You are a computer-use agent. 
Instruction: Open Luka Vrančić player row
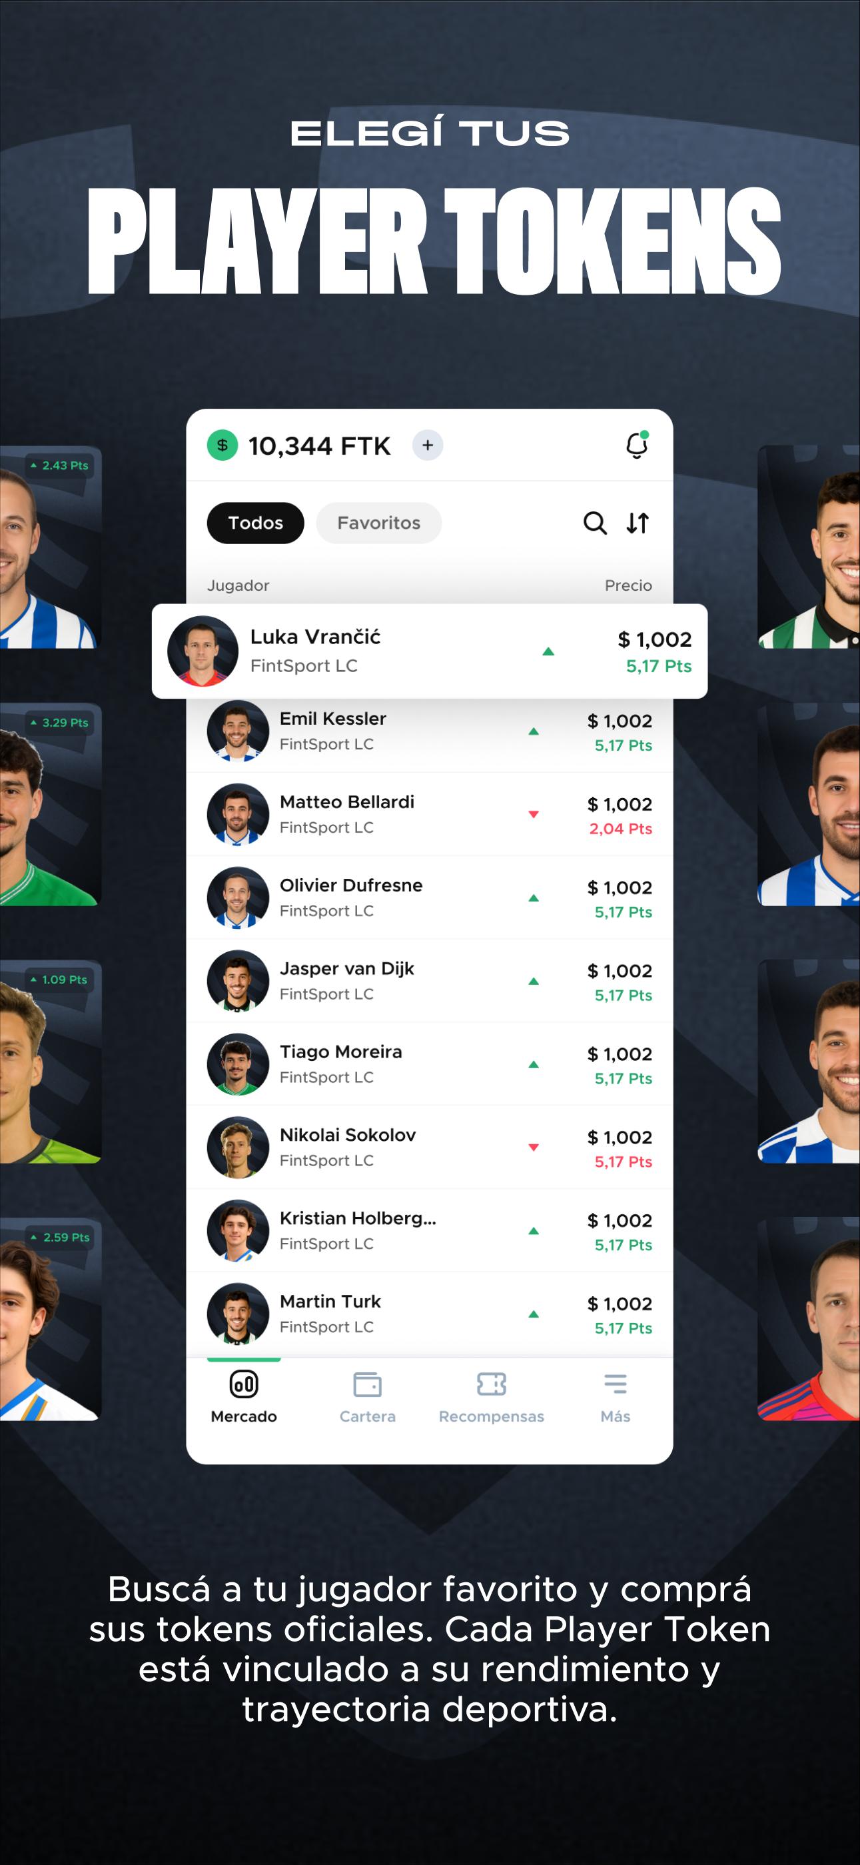click(430, 651)
